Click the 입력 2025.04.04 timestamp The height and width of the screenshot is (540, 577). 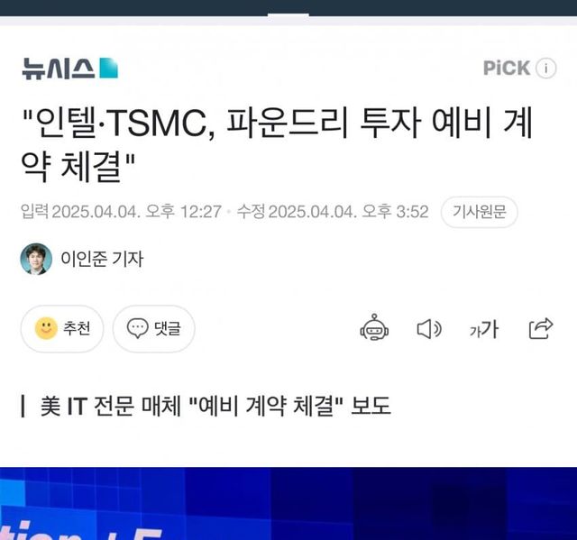pyautogui.click(x=121, y=212)
